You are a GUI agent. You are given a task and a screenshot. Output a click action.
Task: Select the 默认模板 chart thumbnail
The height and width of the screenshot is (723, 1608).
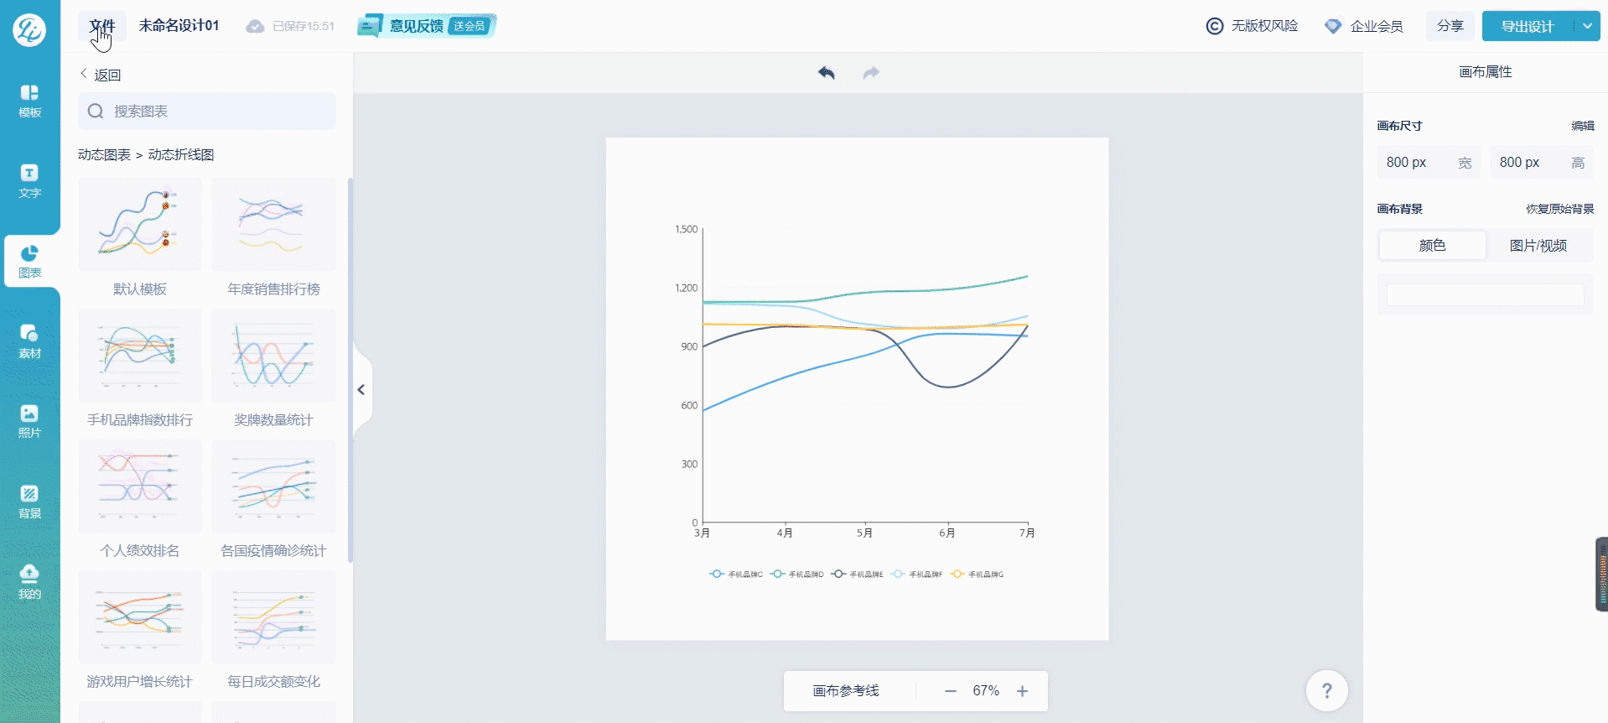[140, 225]
